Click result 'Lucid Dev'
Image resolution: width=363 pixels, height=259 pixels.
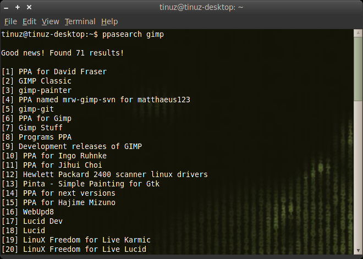coord(43,221)
